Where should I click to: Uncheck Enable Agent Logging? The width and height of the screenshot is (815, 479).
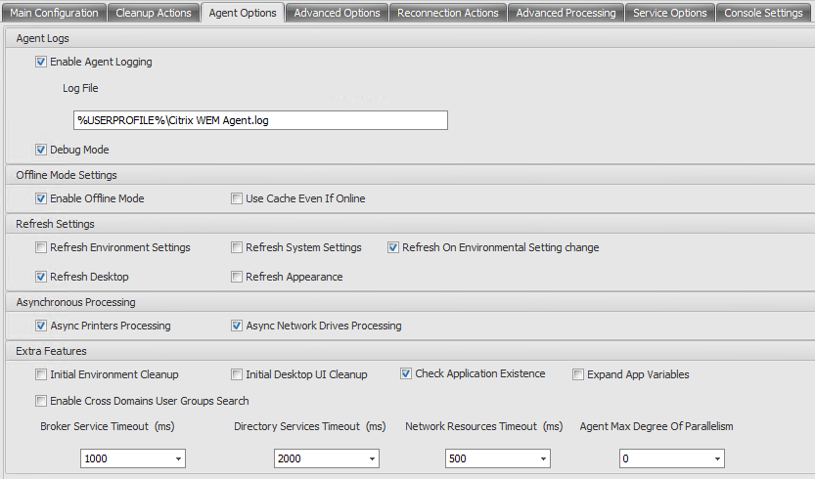41,62
